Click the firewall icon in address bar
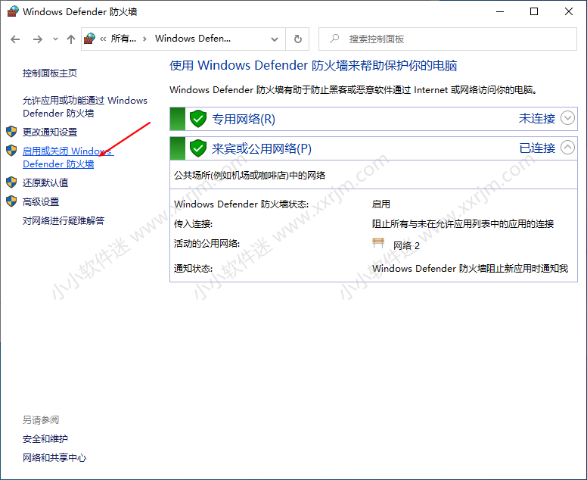The image size is (587, 480). click(x=90, y=39)
